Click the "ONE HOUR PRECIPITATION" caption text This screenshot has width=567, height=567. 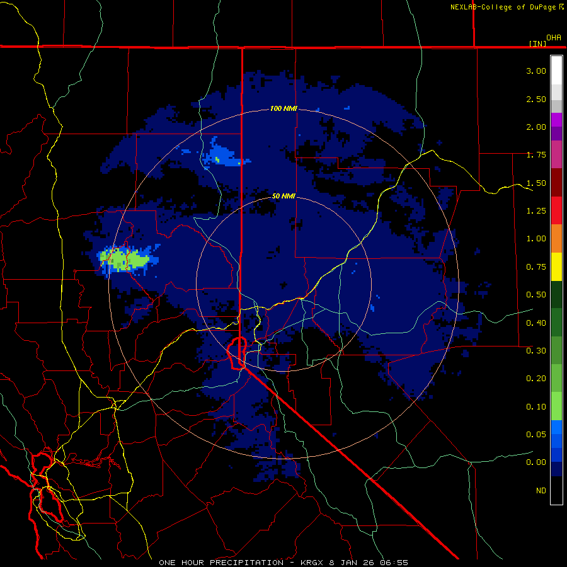pyautogui.click(x=221, y=563)
